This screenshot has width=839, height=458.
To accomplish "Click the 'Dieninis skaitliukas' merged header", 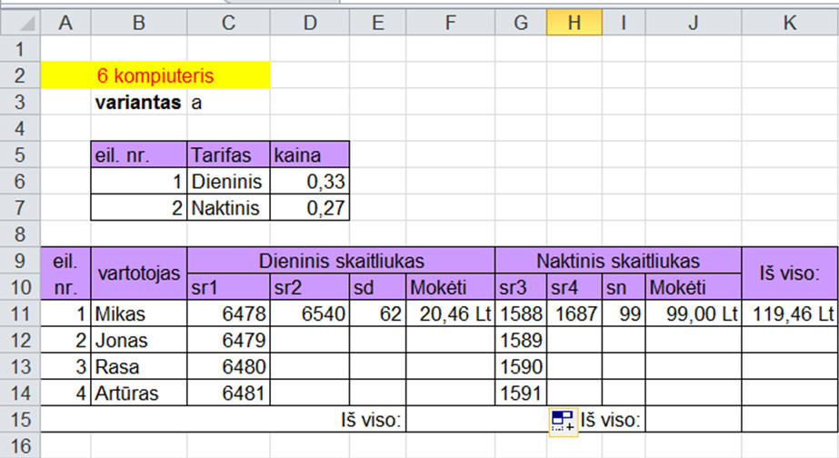I will (x=342, y=261).
